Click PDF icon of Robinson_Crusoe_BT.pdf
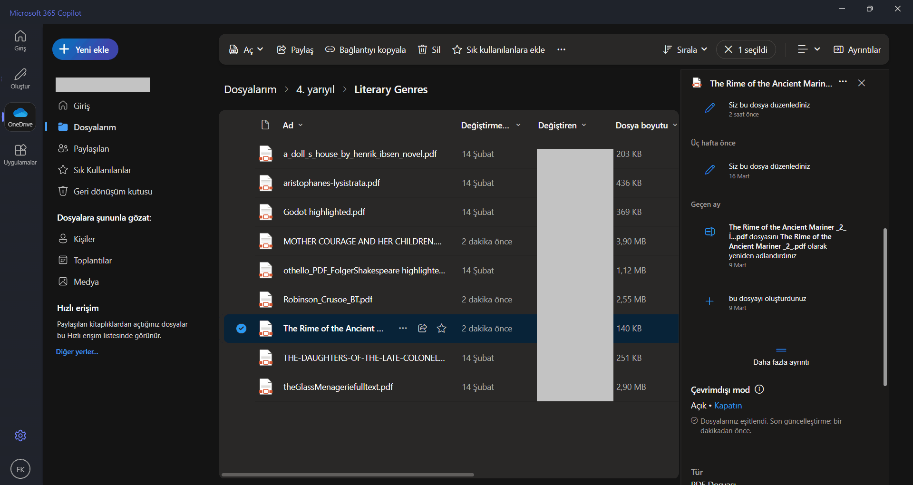 click(x=265, y=300)
